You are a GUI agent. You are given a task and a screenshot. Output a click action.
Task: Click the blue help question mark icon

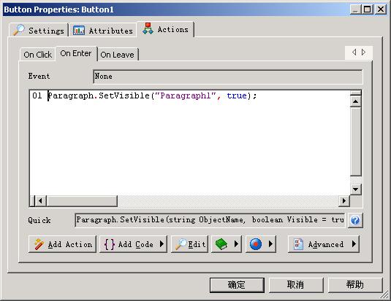tap(355, 220)
